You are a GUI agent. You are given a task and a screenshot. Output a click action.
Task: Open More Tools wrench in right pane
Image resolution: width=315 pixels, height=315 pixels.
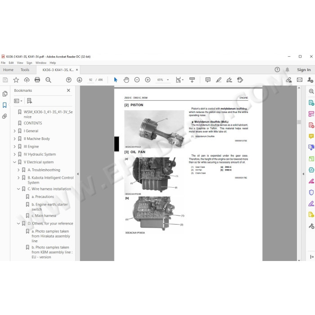(x=311, y=226)
